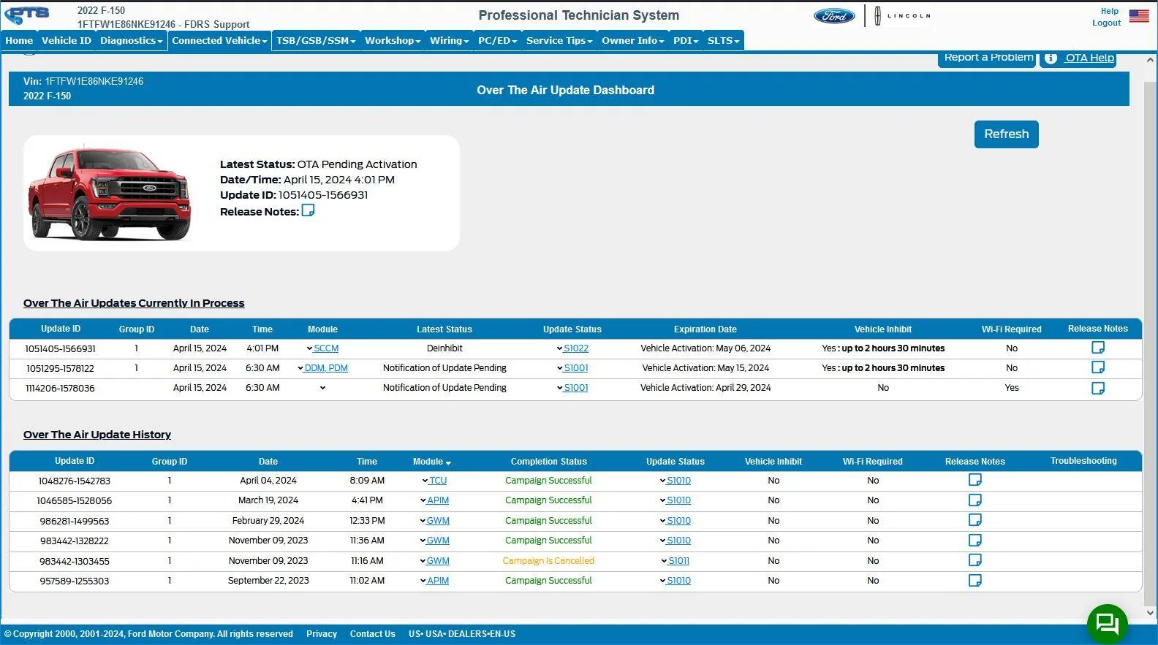Click 'Over The Air Updates Currently In Process' heading

134,303
